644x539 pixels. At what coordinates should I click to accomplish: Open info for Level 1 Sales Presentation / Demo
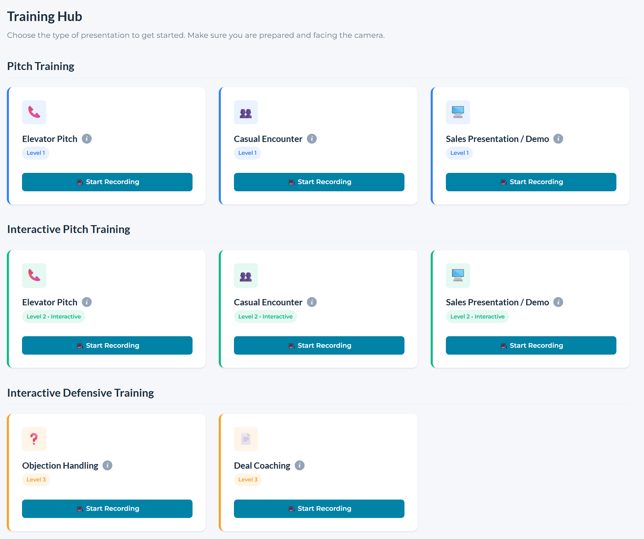pos(558,139)
